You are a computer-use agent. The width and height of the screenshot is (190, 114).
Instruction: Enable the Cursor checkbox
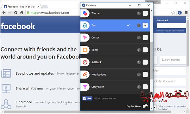145,37
